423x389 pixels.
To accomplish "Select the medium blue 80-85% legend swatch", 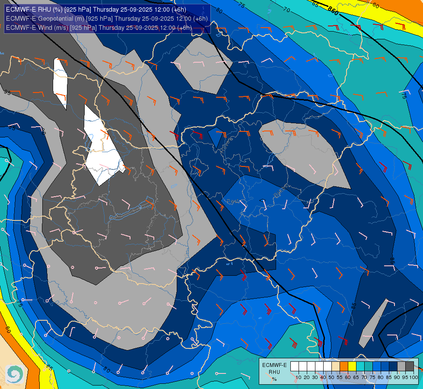I will 385,367.
